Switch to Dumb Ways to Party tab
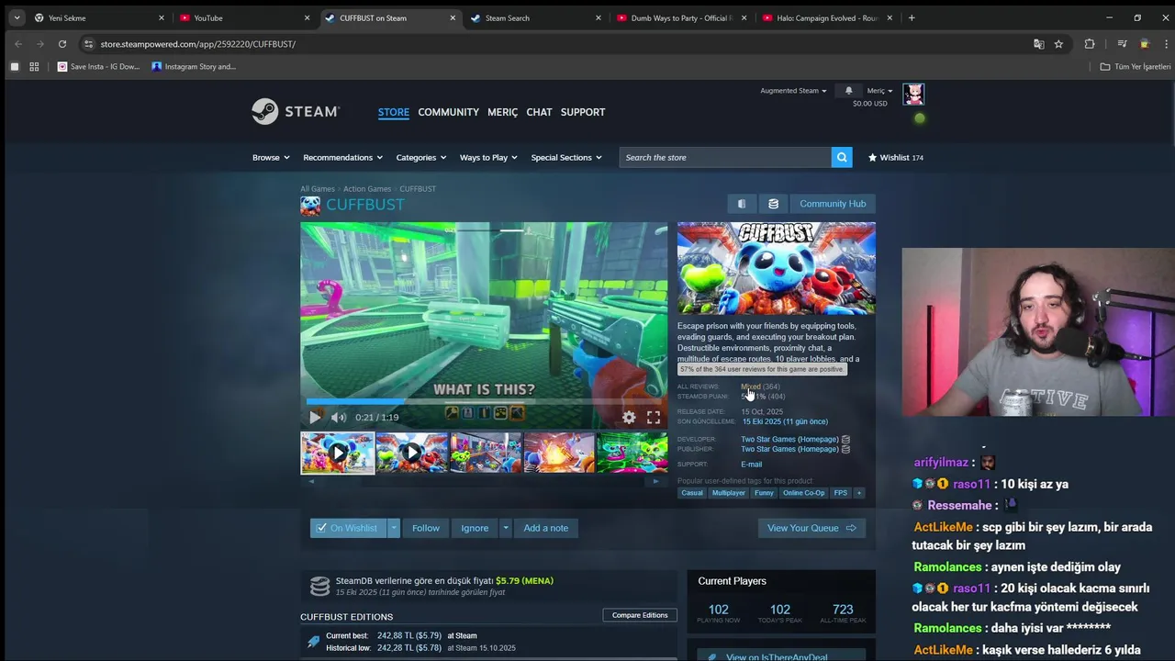 682,17
